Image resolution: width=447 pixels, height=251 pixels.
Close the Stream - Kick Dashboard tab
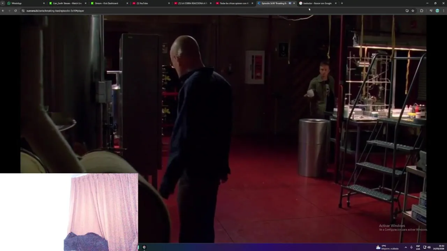127,3
